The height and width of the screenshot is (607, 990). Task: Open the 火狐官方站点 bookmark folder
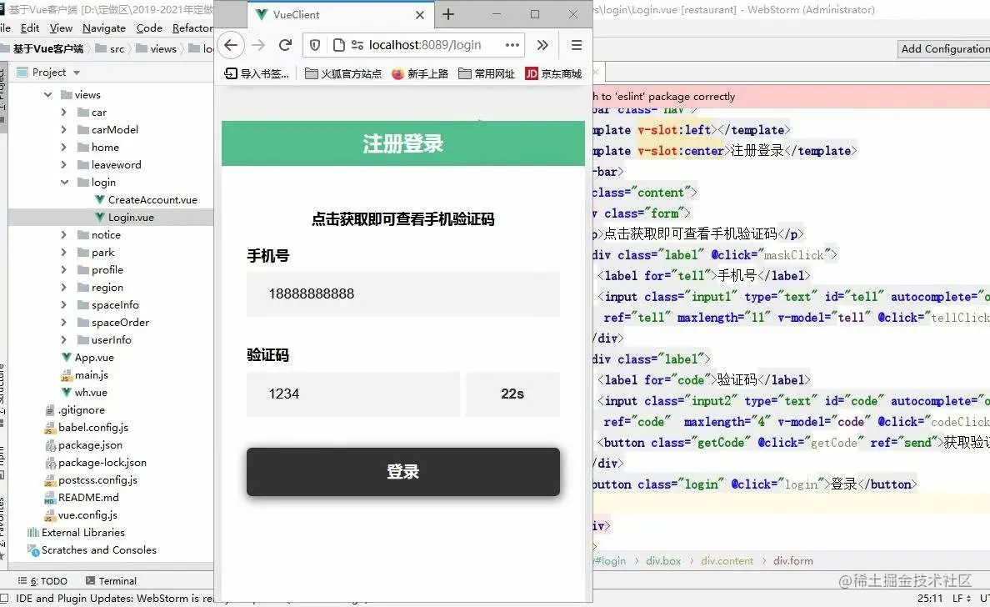[343, 74]
